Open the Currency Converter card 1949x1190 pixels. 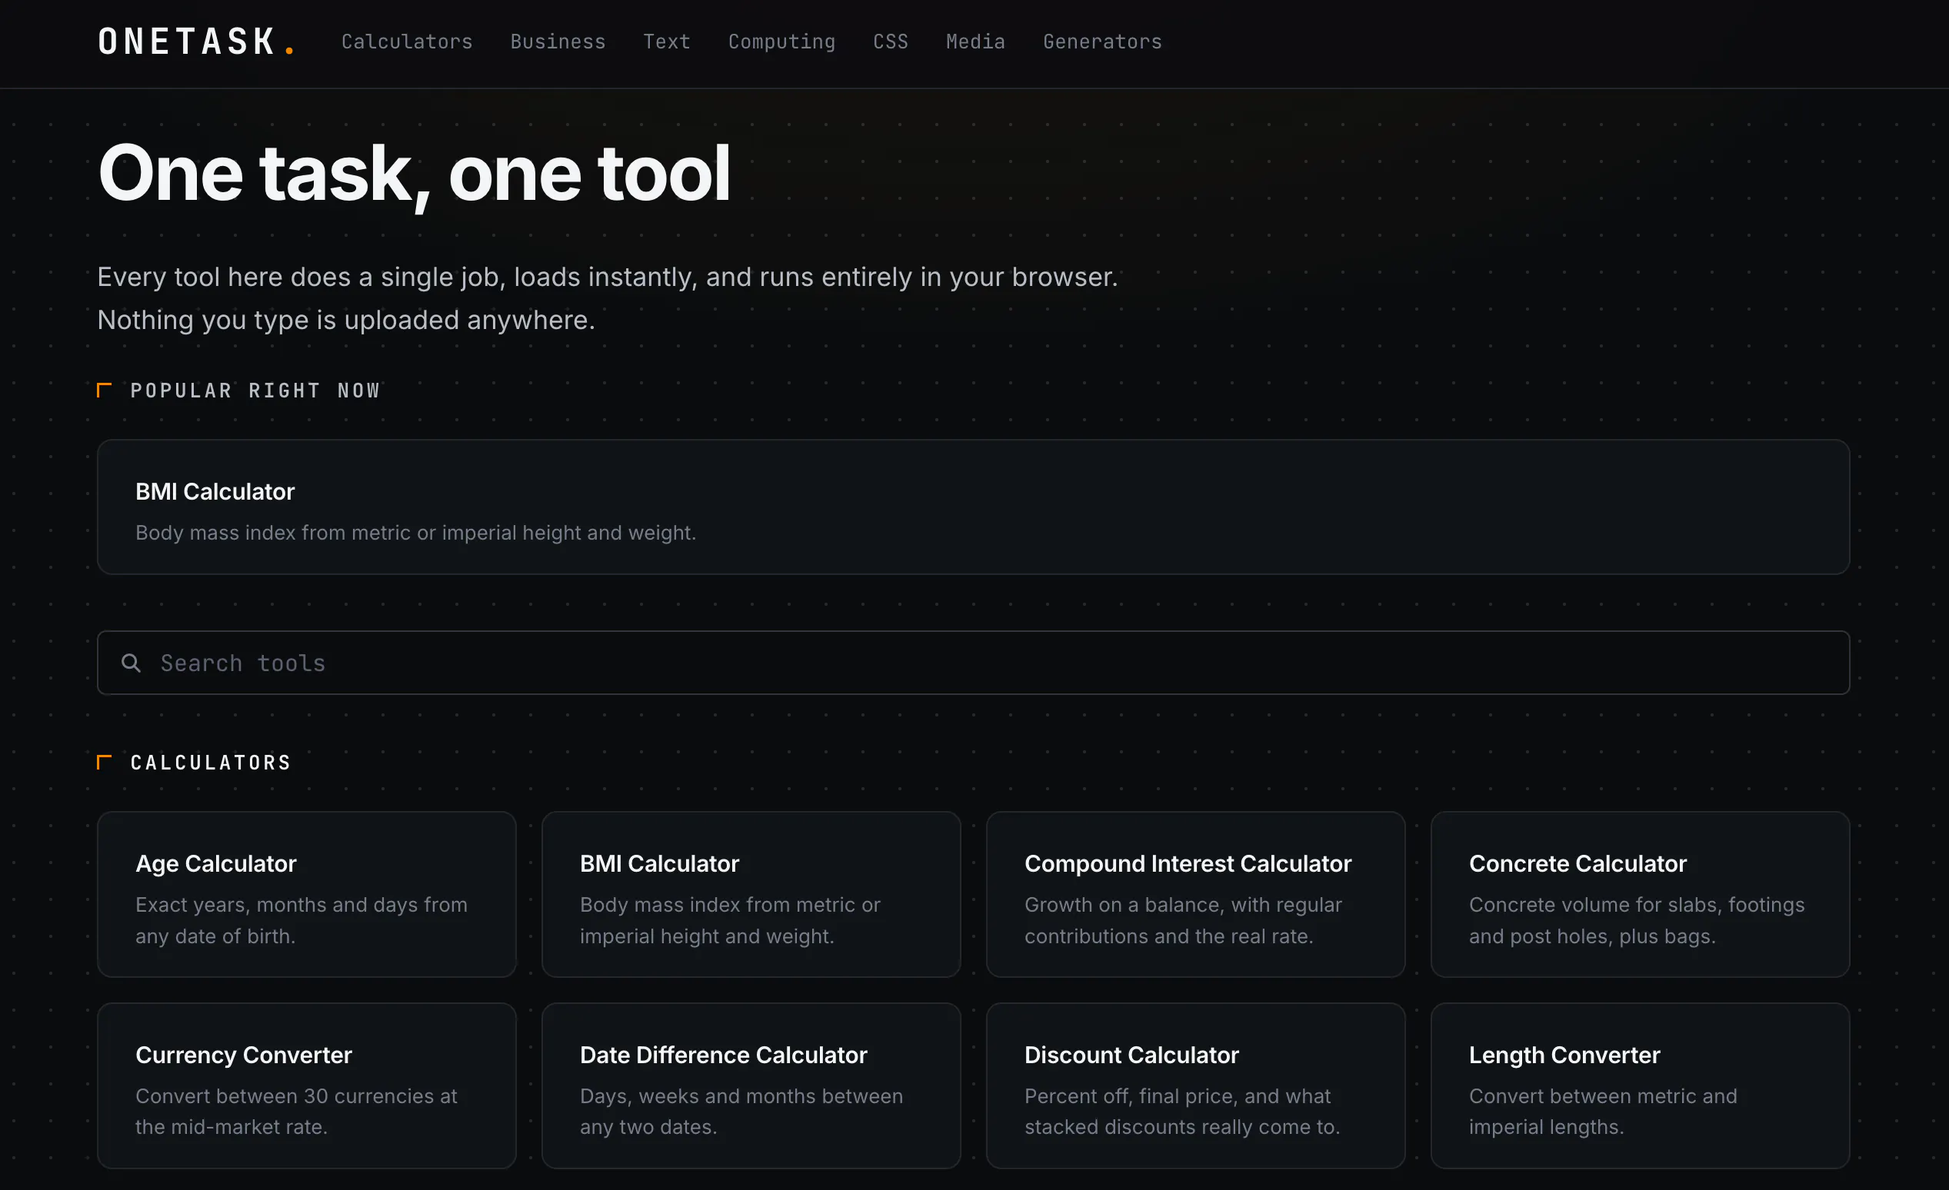click(x=306, y=1085)
